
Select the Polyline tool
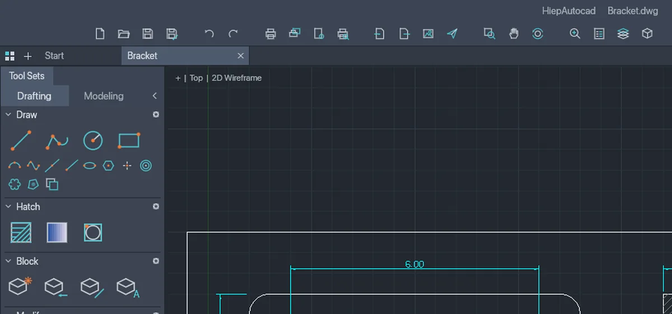click(x=57, y=141)
